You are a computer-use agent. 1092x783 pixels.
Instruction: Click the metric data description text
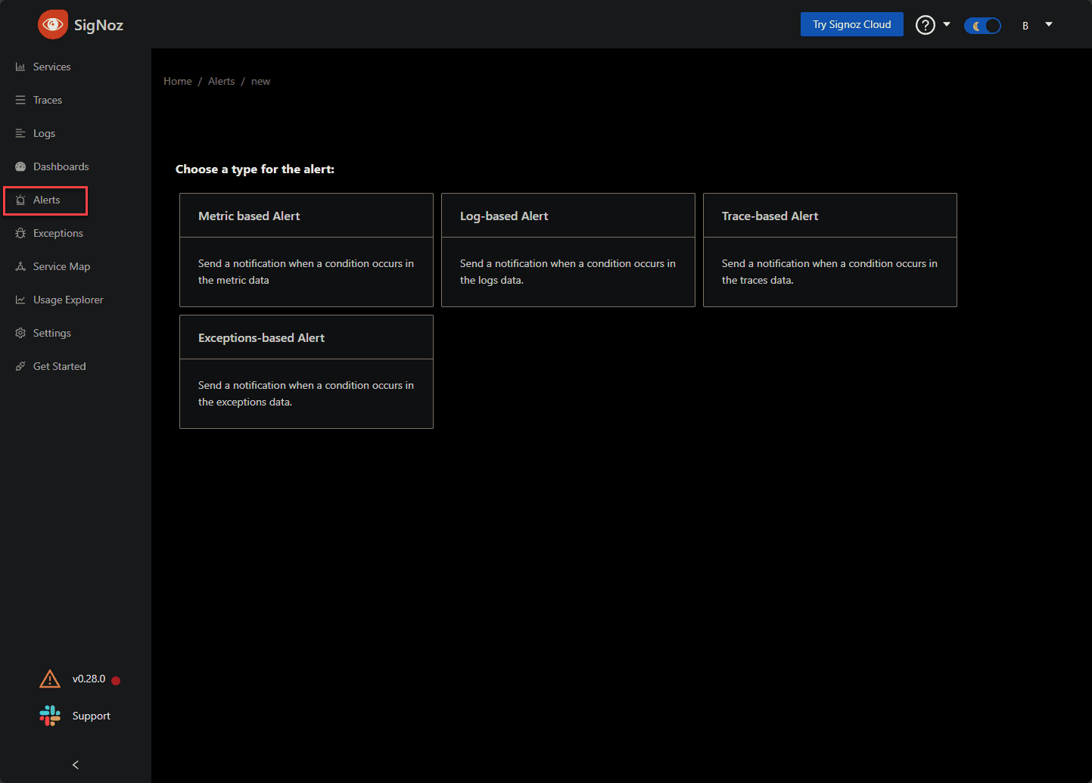306,272
